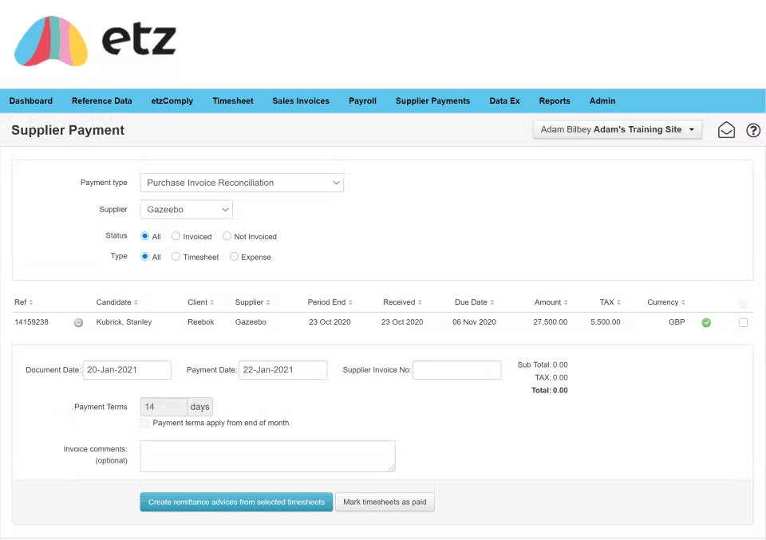Click the Mark timesheets as paid button
This screenshot has width=766, height=540.
pos(385,502)
